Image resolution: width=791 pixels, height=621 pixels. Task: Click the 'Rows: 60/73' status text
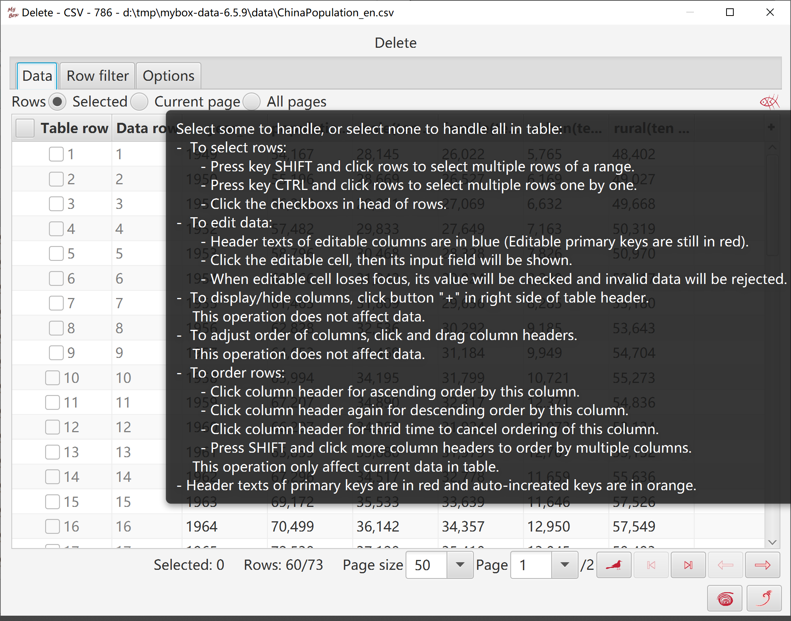click(x=283, y=565)
